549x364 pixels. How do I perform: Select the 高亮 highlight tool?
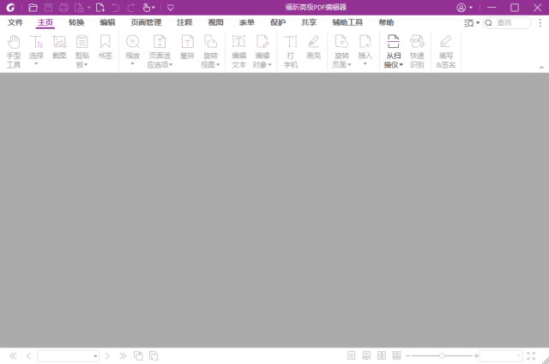(313, 47)
